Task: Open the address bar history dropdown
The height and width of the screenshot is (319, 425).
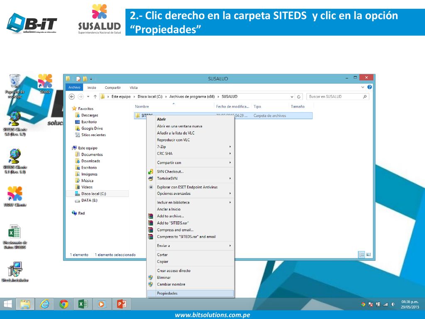Action: click(292, 96)
